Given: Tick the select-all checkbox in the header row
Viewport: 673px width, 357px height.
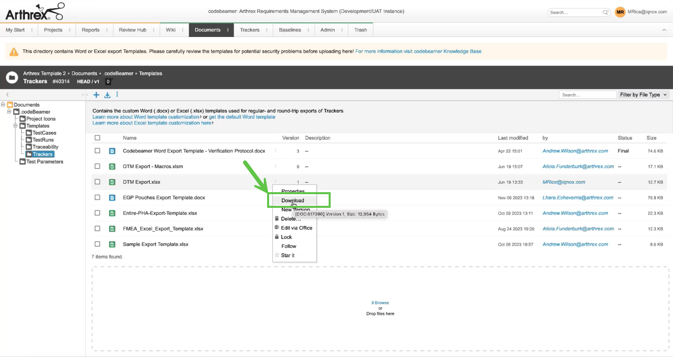Looking at the screenshot, I should pyautogui.click(x=97, y=138).
